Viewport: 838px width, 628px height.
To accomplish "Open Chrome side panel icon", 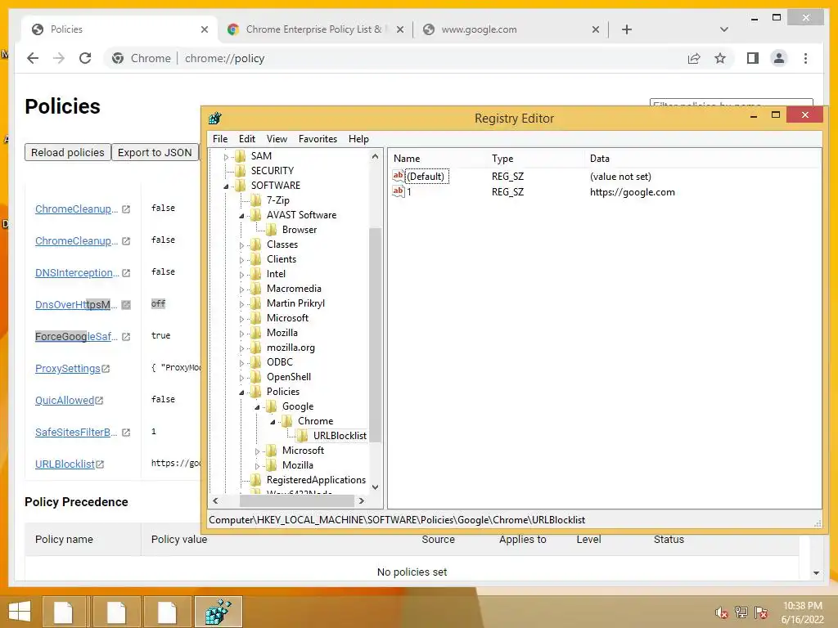I will tap(753, 58).
